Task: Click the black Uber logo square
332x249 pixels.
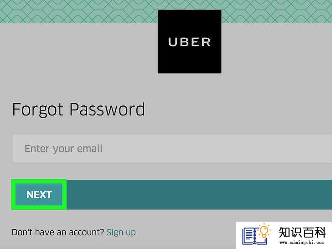Action: (x=190, y=41)
